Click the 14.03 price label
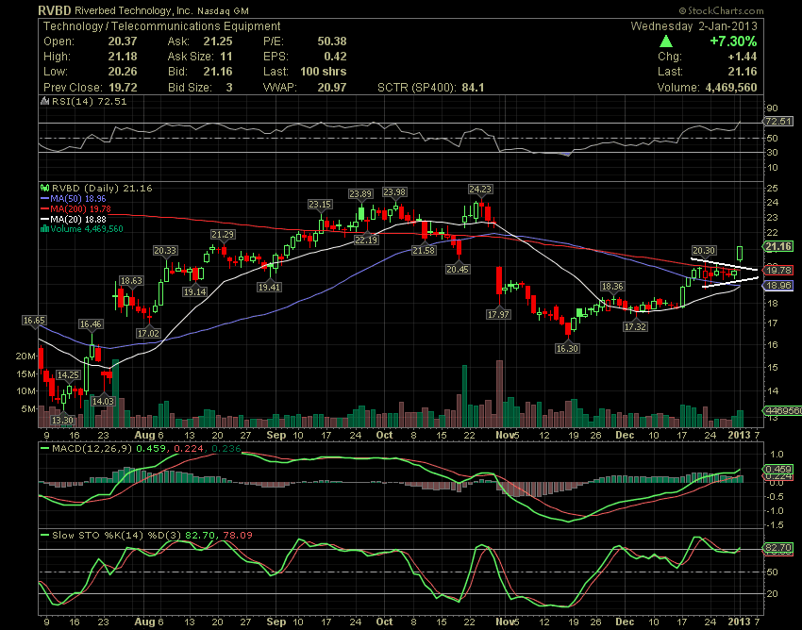The width and height of the screenshot is (802, 630). pos(102,401)
